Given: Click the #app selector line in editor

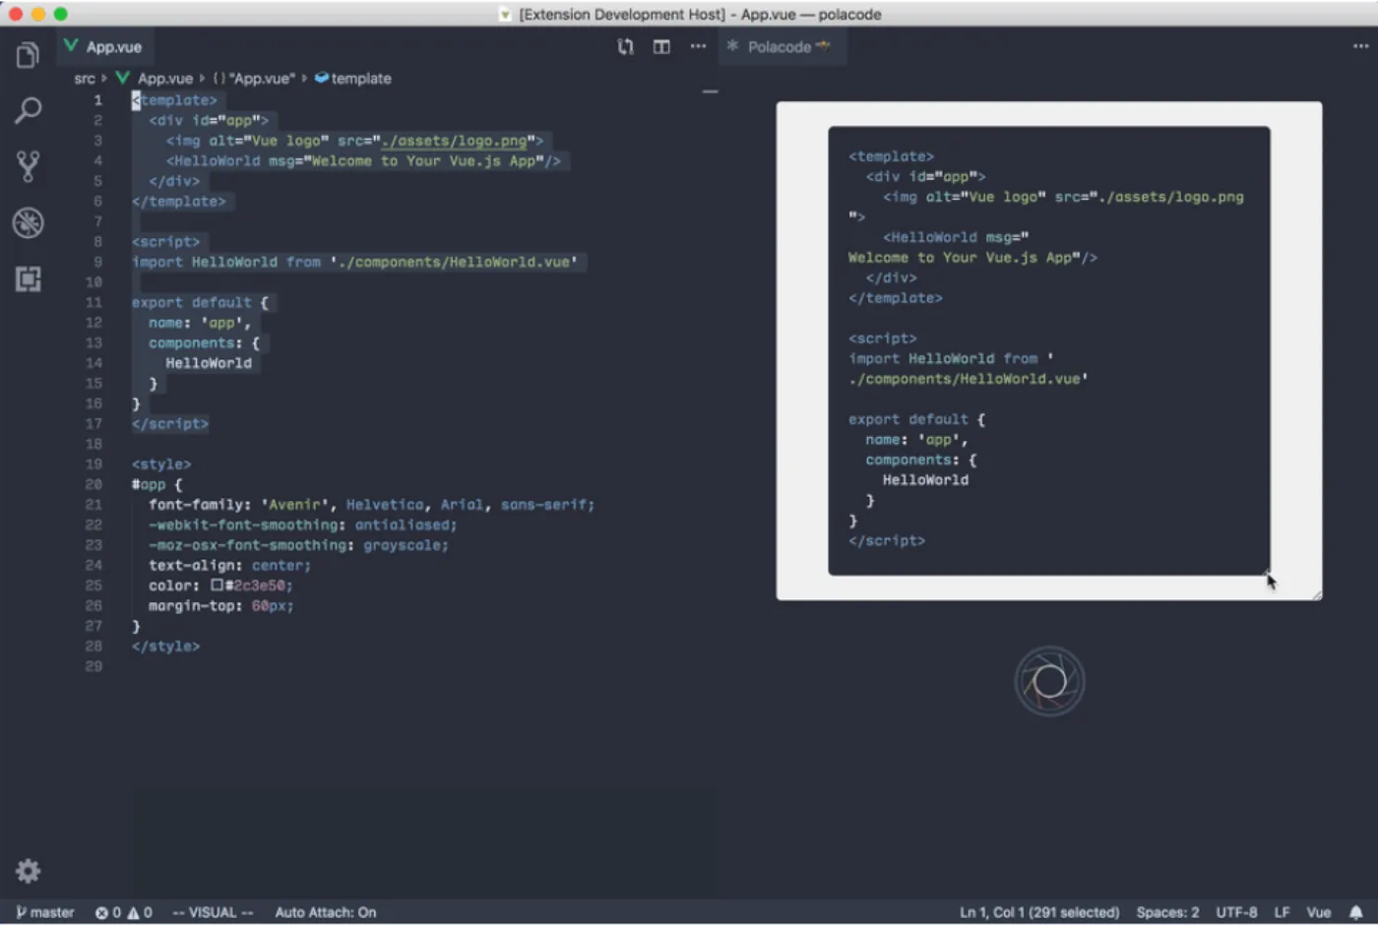Looking at the screenshot, I should coord(157,485).
